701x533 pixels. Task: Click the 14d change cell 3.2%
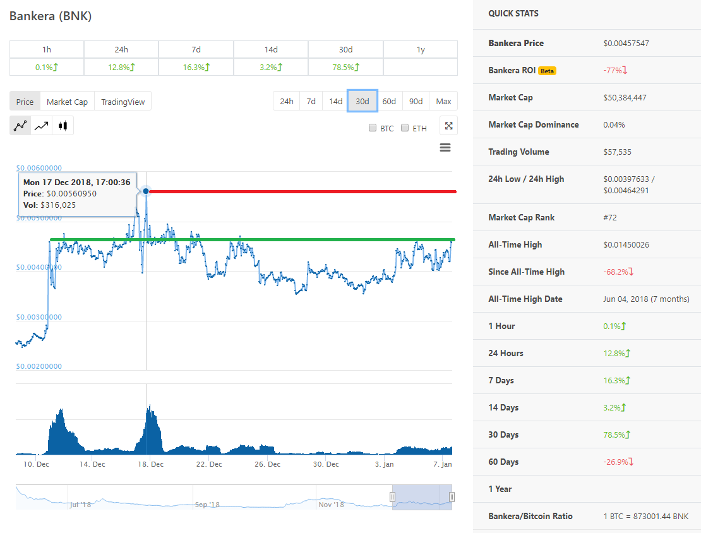[x=271, y=67]
